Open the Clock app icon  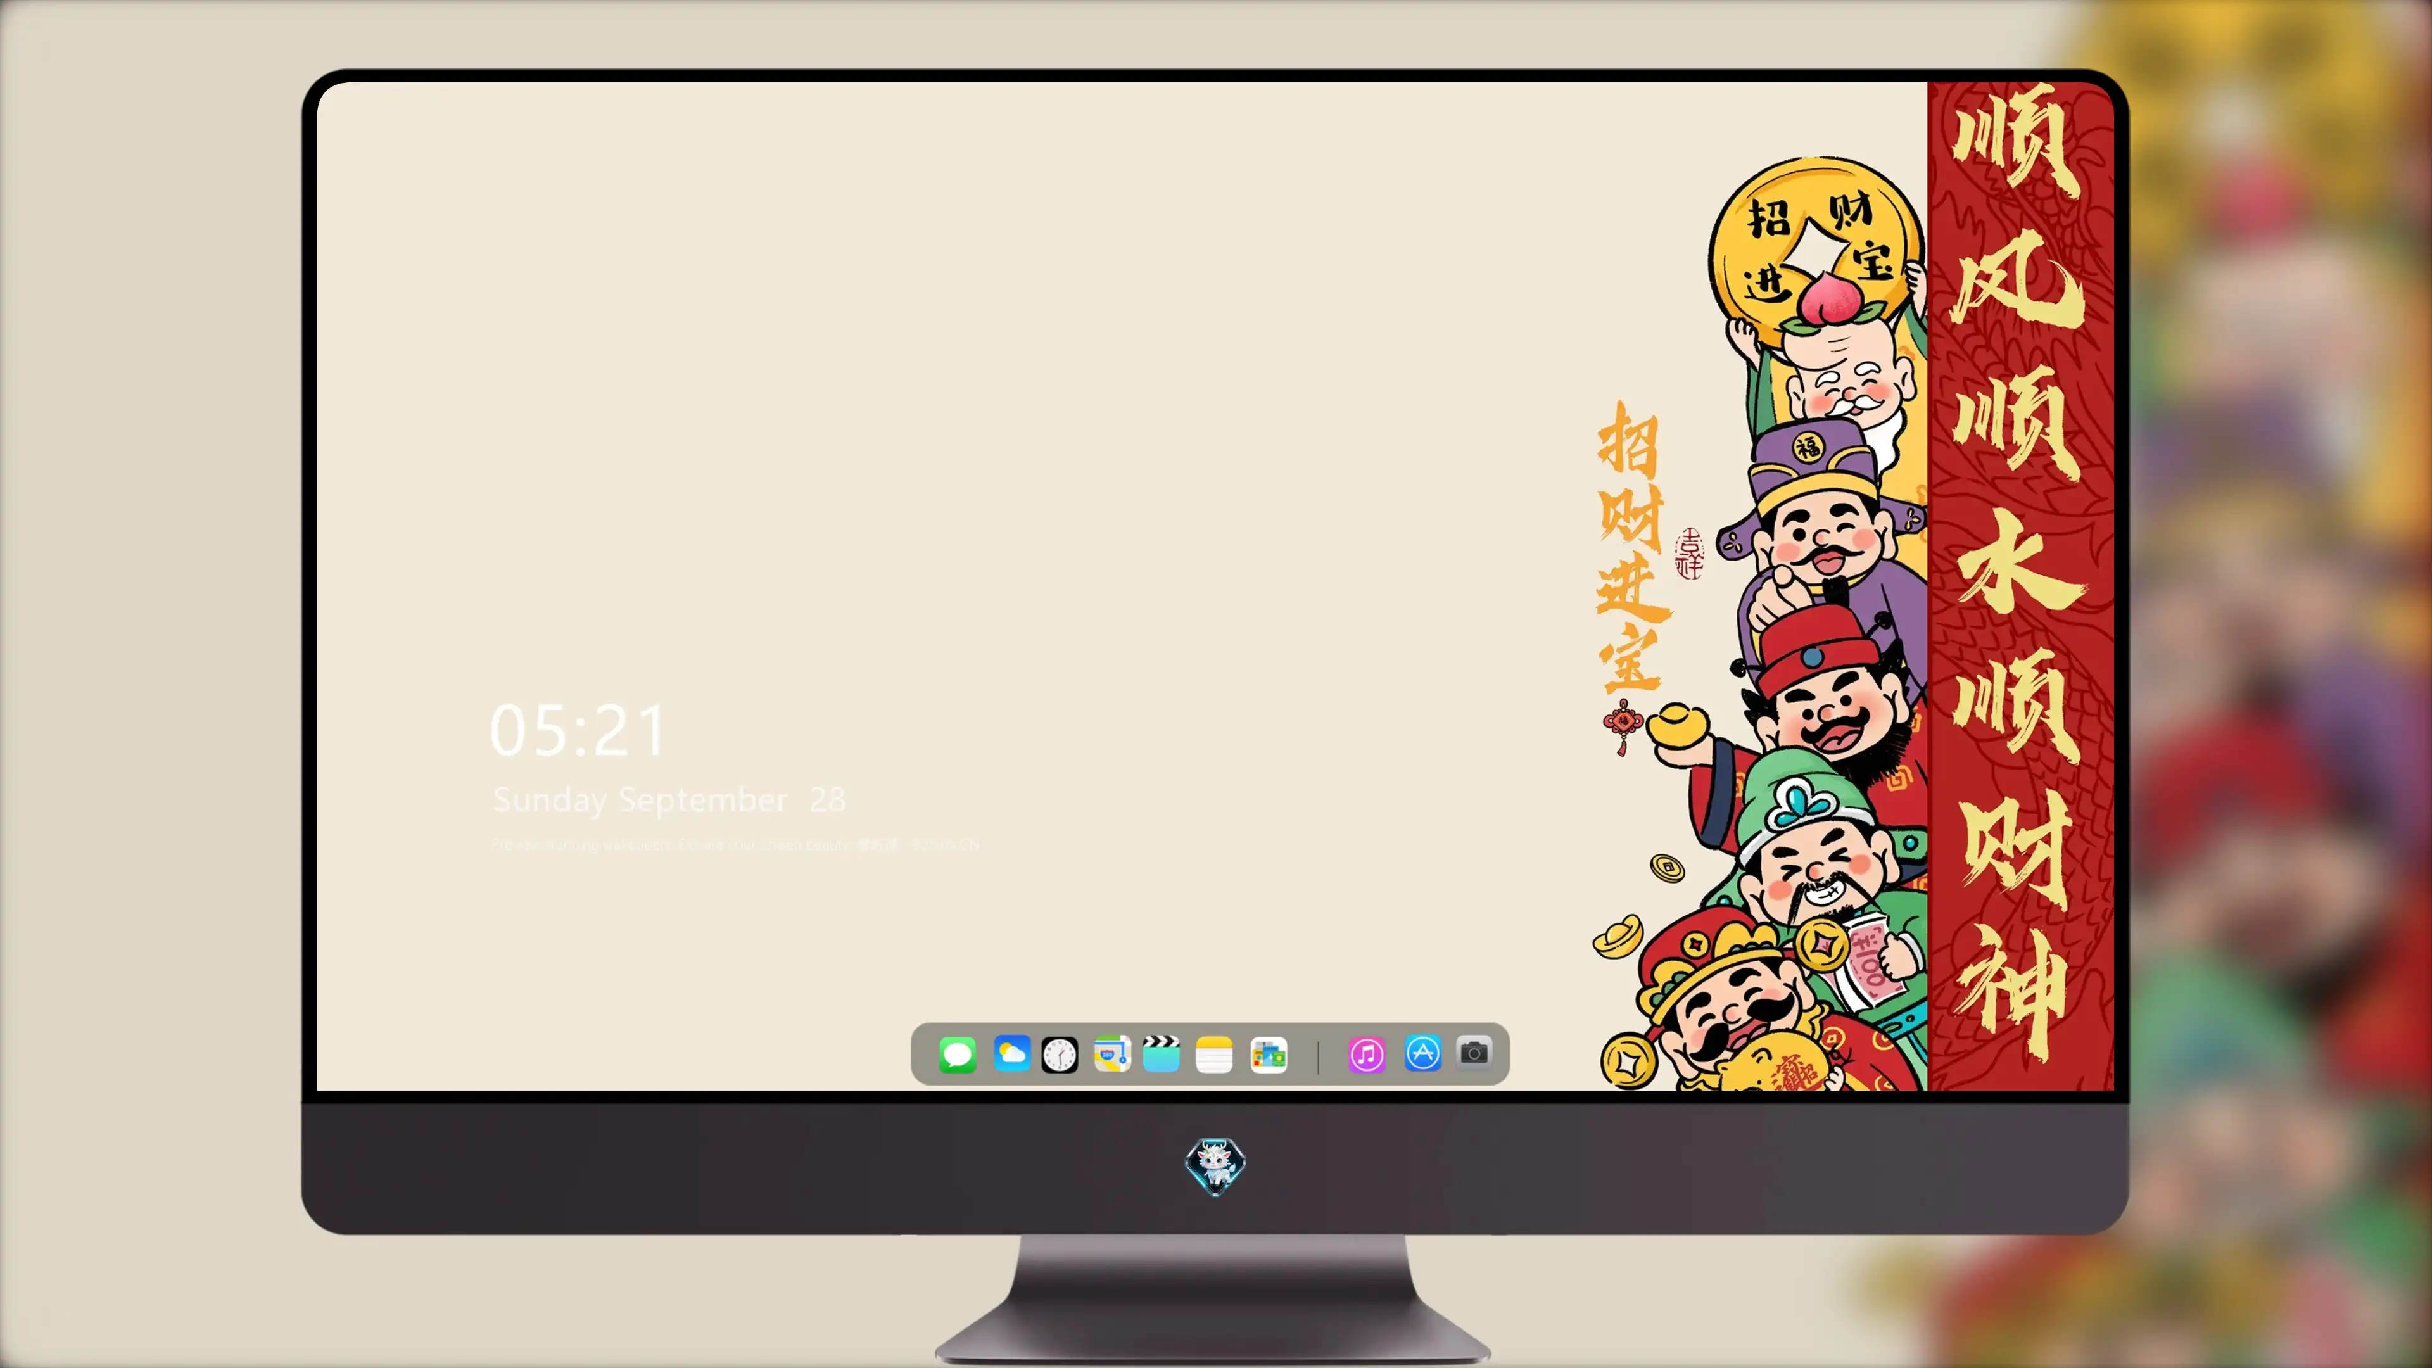click(1060, 1054)
